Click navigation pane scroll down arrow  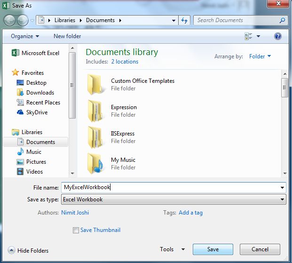point(72,174)
